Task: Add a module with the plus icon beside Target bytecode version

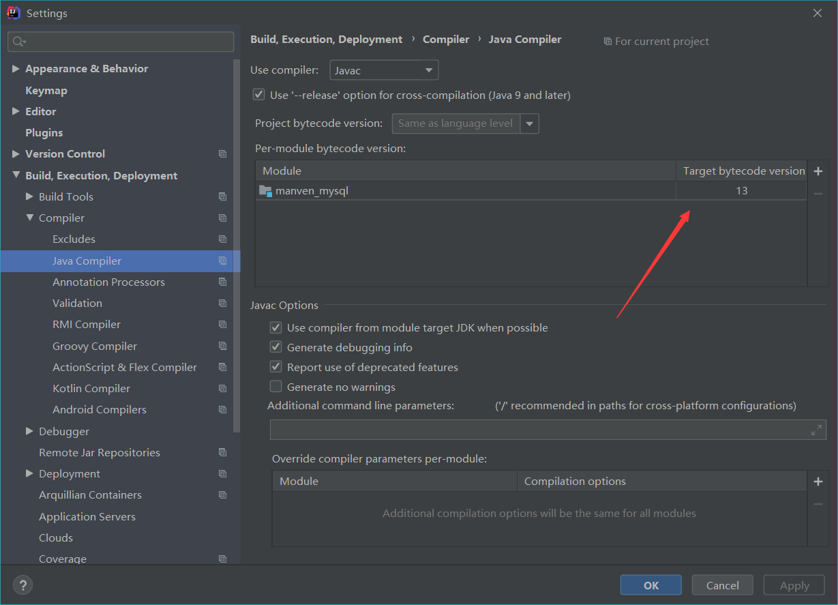Action: pos(818,171)
